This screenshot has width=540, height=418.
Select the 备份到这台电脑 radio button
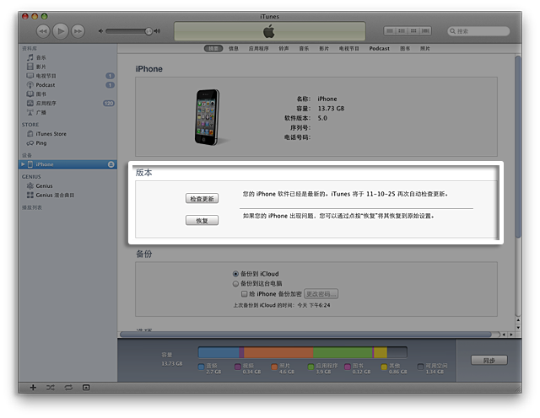tap(236, 284)
